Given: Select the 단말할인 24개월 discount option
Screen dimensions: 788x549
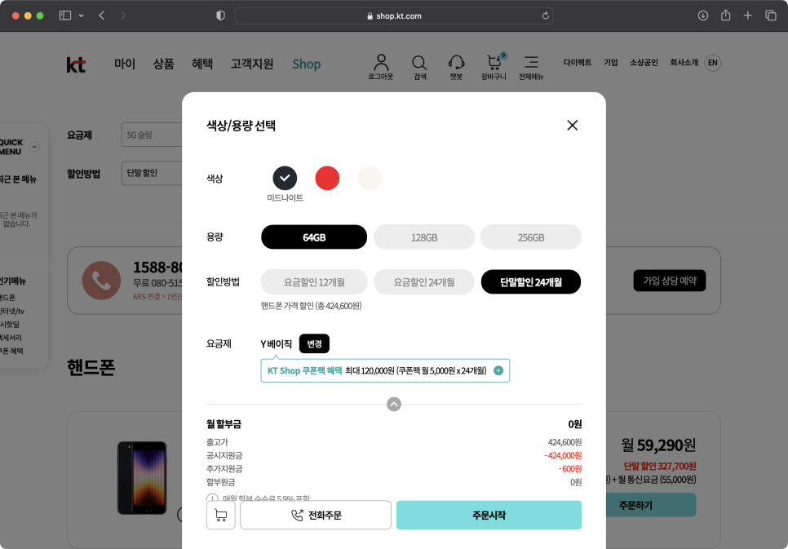Looking at the screenshot, I should tap(530, 281).
